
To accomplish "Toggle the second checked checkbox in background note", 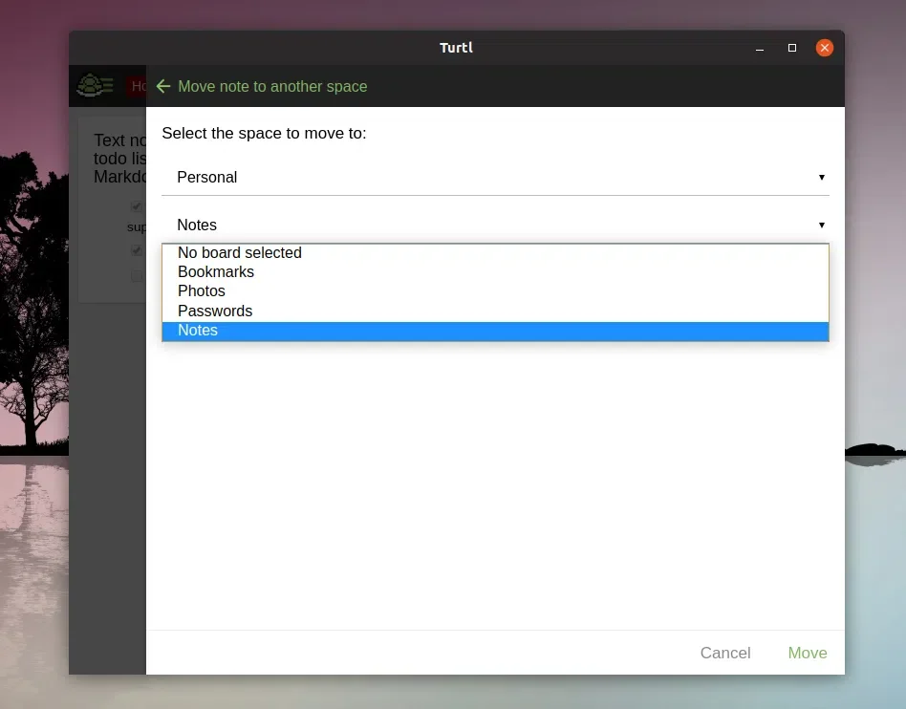I will [137, 250].
